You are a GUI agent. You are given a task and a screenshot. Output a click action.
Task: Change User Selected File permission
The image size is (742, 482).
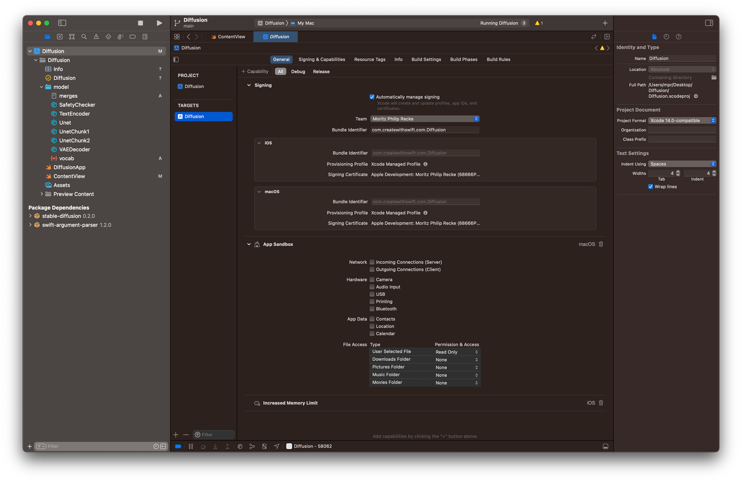coord(456,352)
